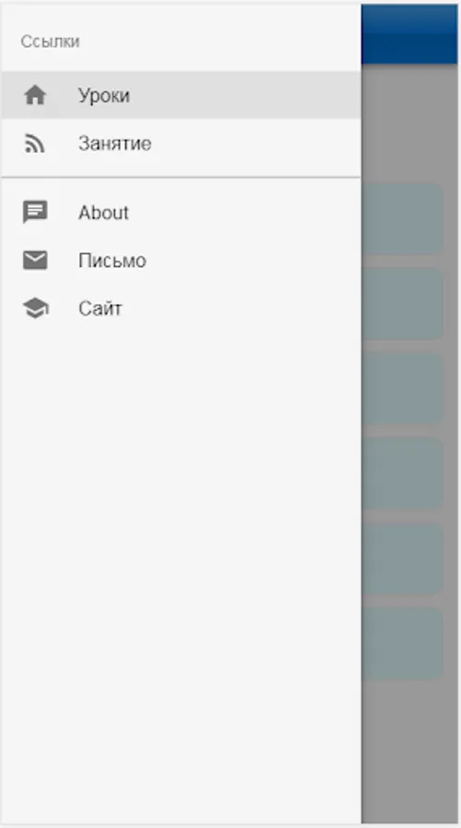Click the chat bubble icon beside About
Screen dimensions: 461x828
pos(35,213)
